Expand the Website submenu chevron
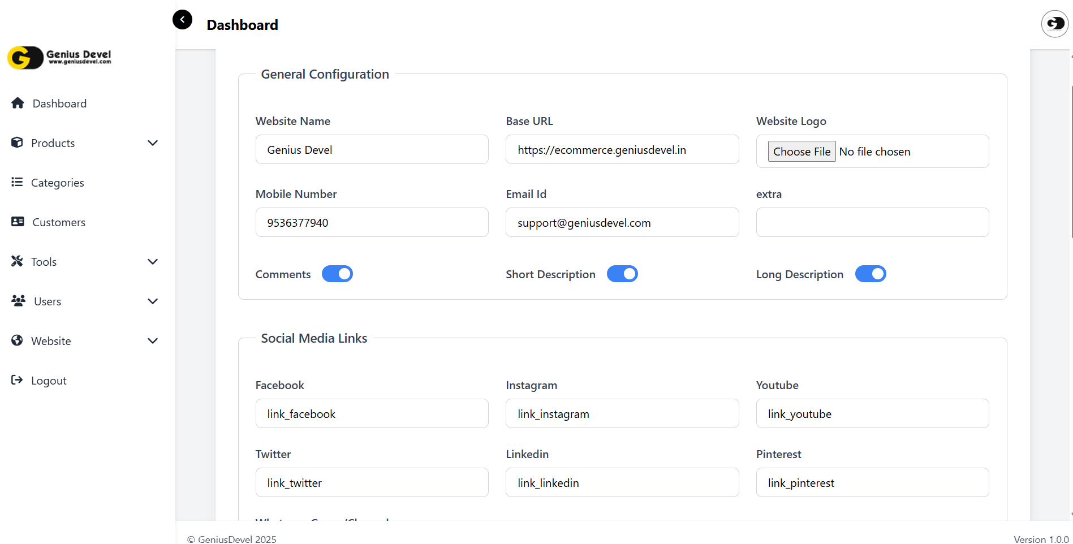Viewport: 1073px width, 544px height. 152,341
